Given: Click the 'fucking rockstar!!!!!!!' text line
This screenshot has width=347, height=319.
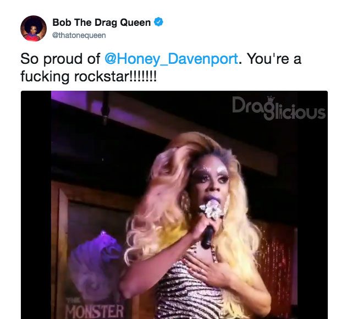Looking at the screenshot, I should pyautogui.click(x=89, y=76).
